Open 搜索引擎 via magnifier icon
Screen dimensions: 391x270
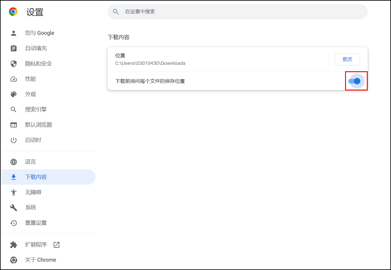tap(14, 109)
